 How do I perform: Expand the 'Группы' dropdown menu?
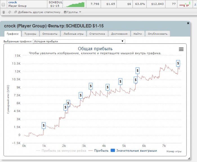73,12
